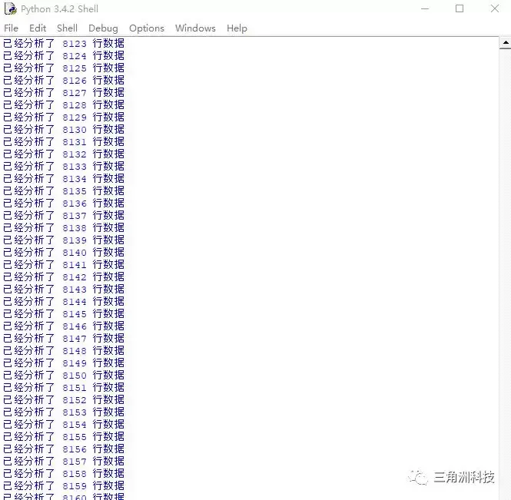The image size is (511, 500).
Task: Open the Help menu
Action: (x=237, y=28)
